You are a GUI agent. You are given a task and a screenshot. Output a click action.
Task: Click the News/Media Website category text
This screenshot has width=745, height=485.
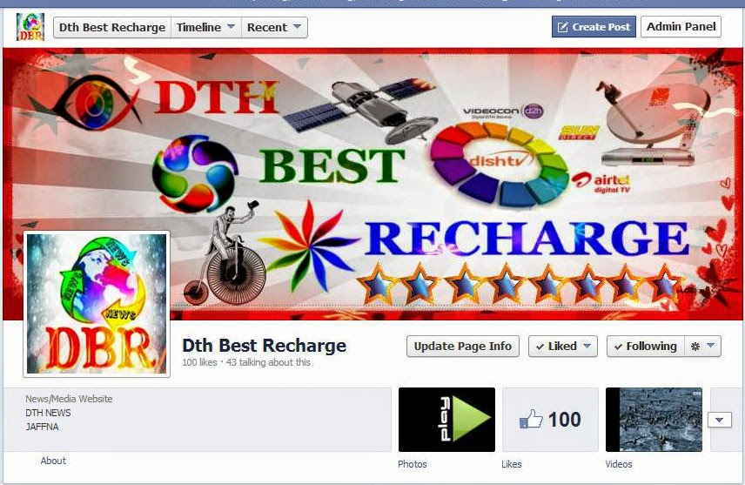(x=69, y=399)
